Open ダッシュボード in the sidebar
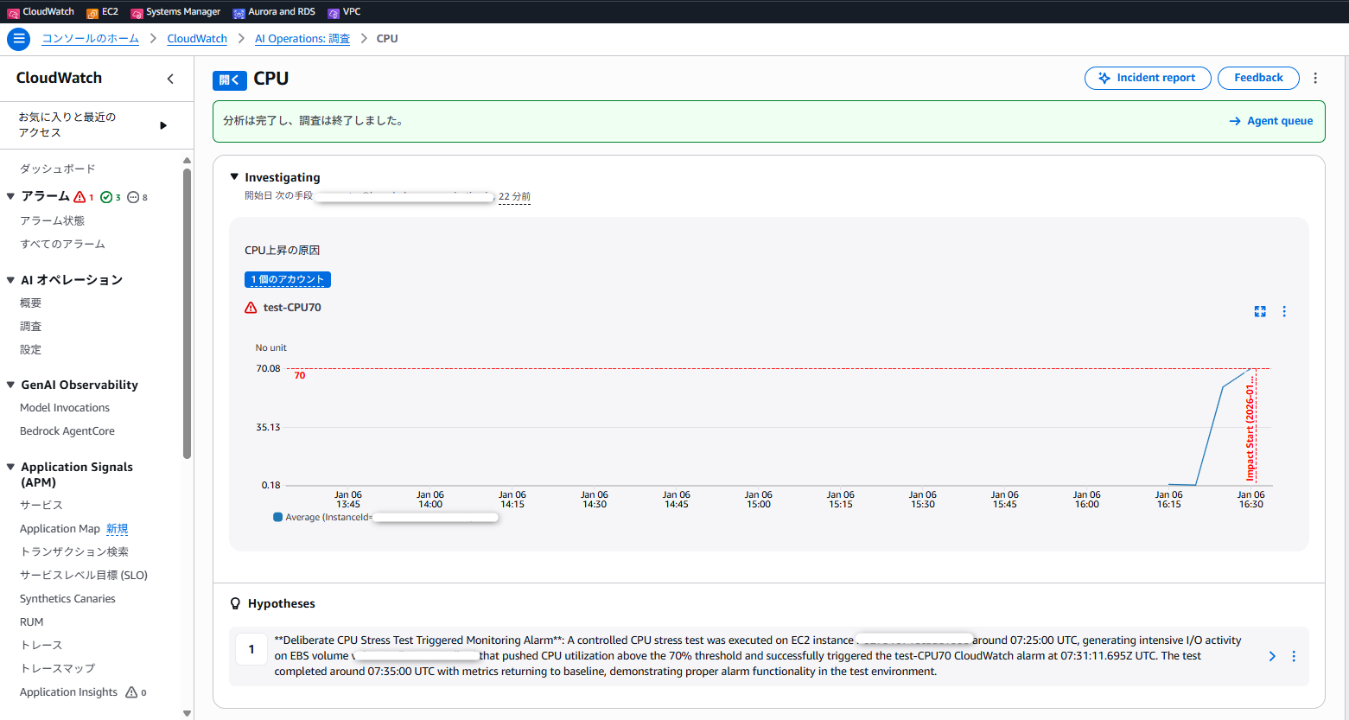The width and height of the screenshot is (1349, 720). pos(58,169)
